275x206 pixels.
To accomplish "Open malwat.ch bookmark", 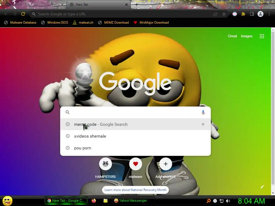I will point(83,23).
